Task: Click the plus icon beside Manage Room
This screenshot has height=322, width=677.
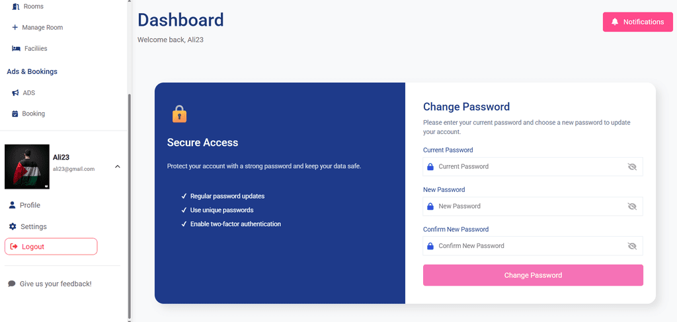Action: click(15, 28)
